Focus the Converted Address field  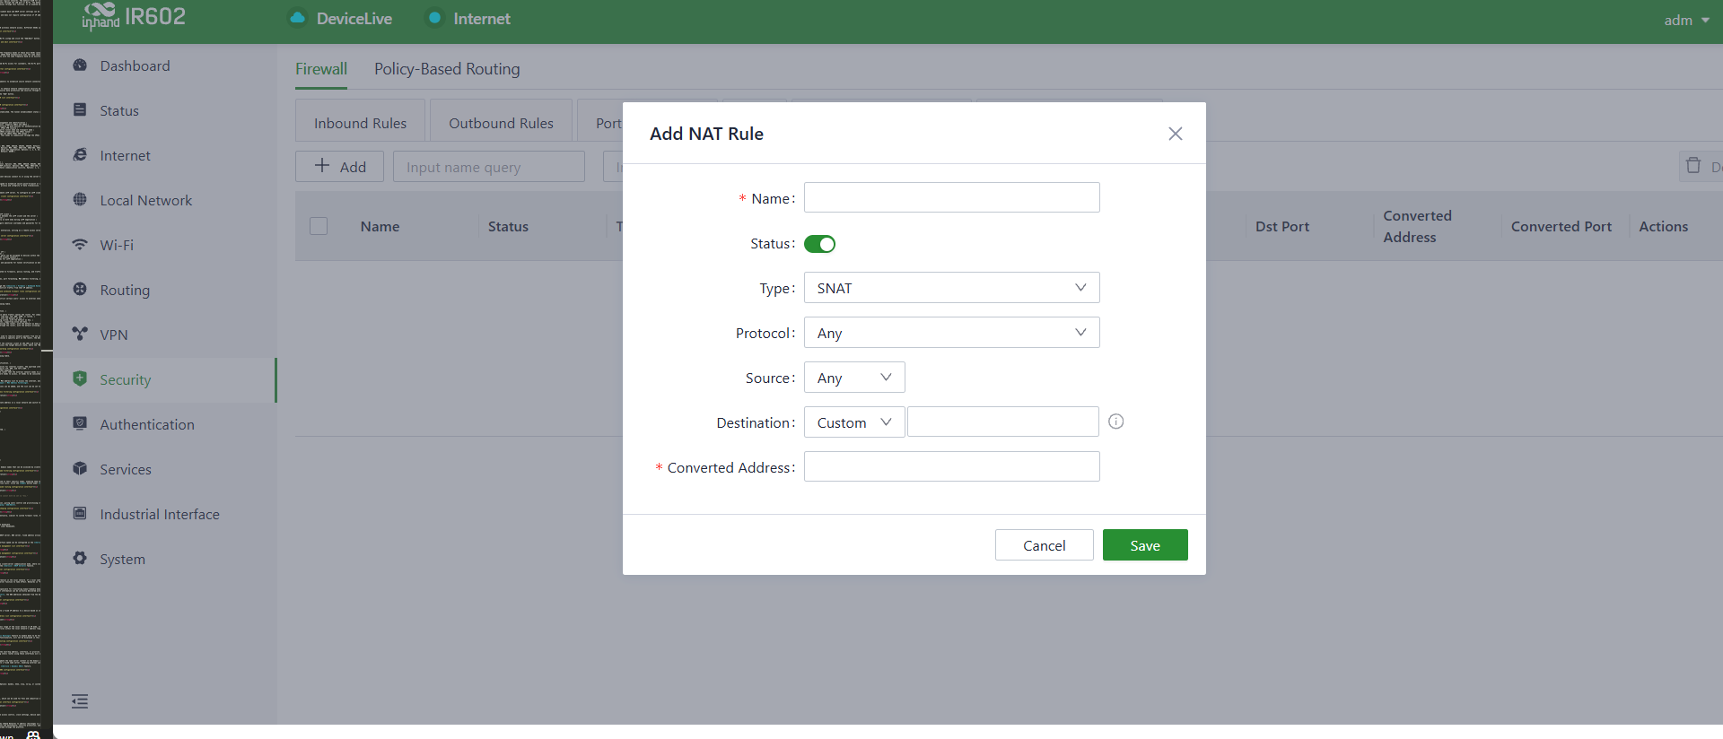(952, 466)
